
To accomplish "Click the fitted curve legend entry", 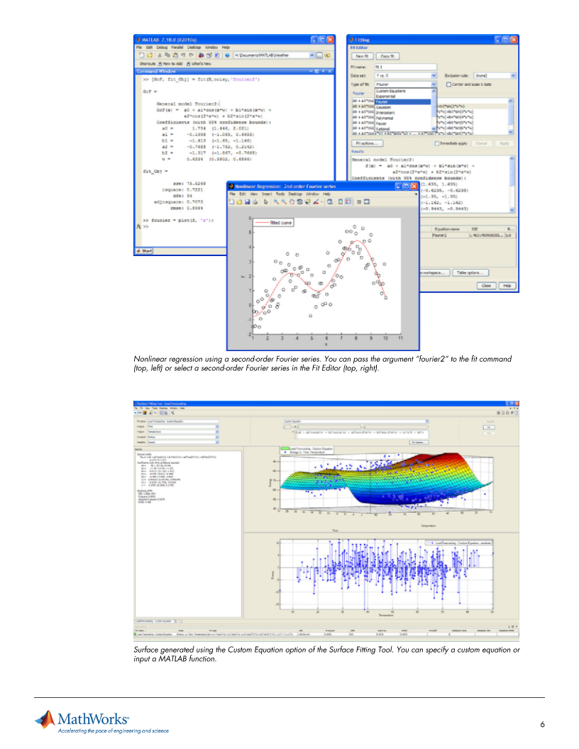I will 273,223.
